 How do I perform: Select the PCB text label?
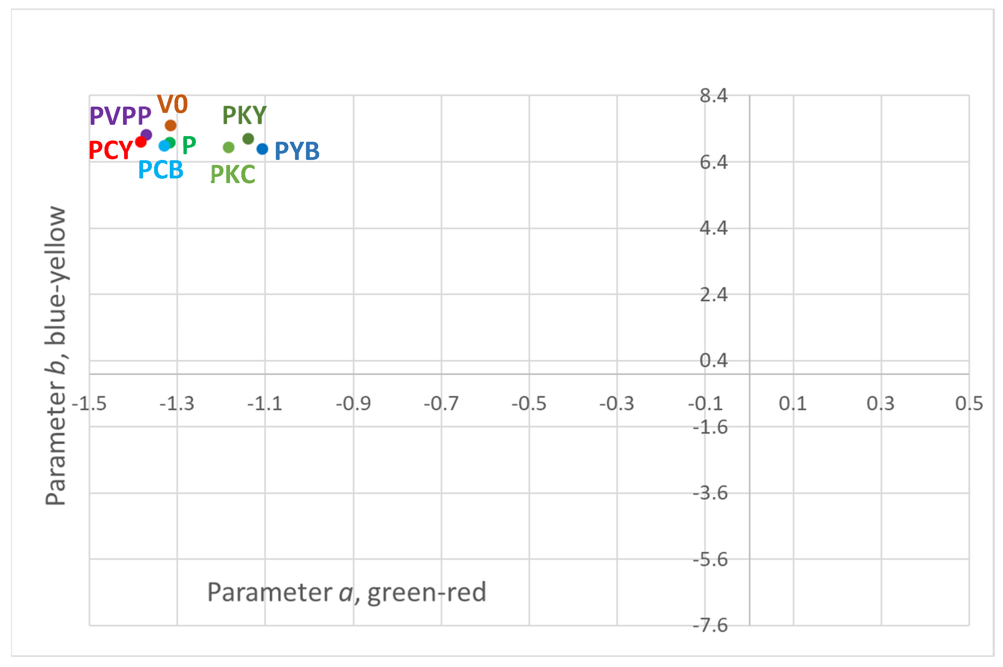point(161,170)
